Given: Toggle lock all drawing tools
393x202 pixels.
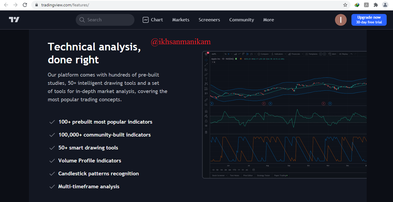Looking at the screenshot, I should coord(206,121).
